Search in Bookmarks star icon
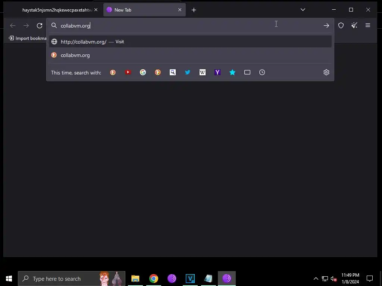The height and width of the screenshot is (286, 382). pyautogui.click(x=232, y=72)
